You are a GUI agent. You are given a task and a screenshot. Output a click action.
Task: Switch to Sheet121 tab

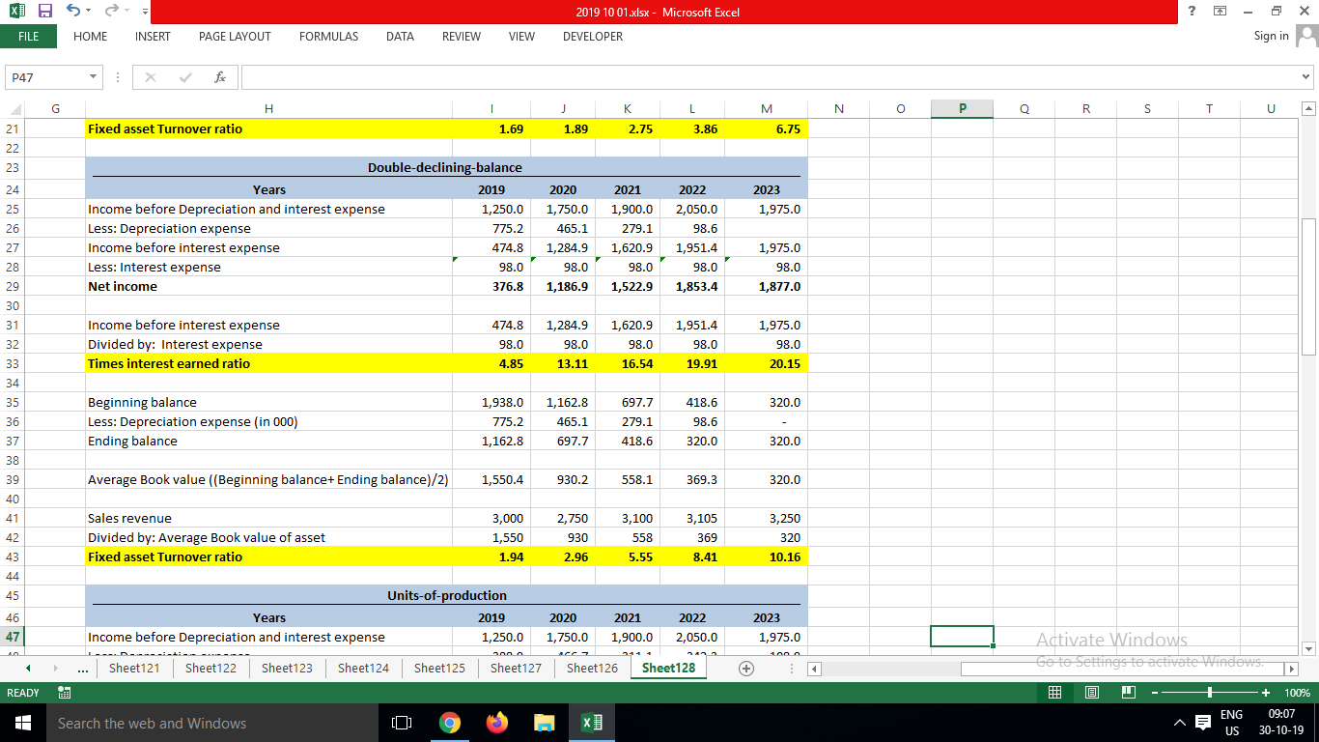tap(135, 668)
